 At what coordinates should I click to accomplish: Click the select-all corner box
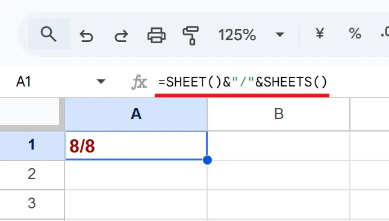30,111
